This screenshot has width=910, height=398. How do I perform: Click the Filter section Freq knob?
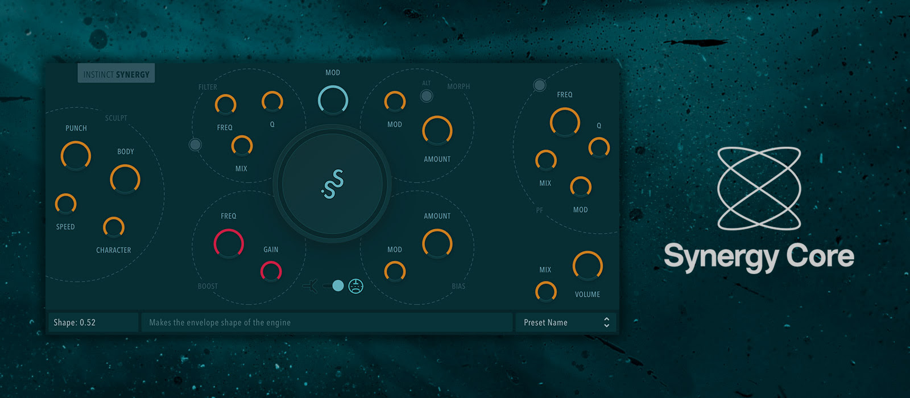point(225,105)
